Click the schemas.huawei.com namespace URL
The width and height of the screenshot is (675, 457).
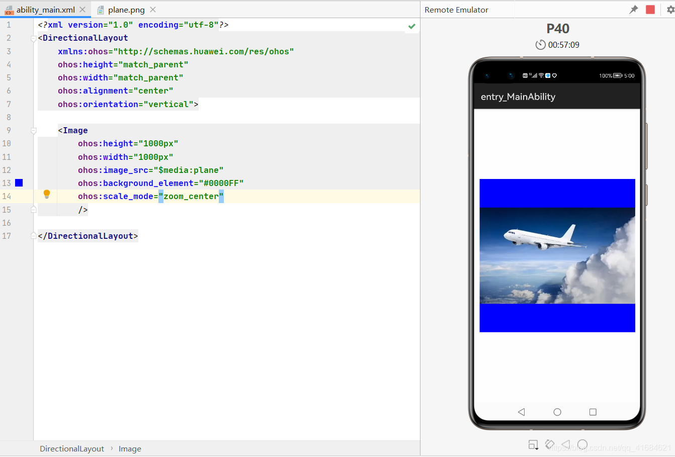coord(204,51)
